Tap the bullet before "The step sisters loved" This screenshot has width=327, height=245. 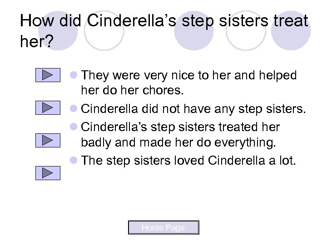[74, 162]
